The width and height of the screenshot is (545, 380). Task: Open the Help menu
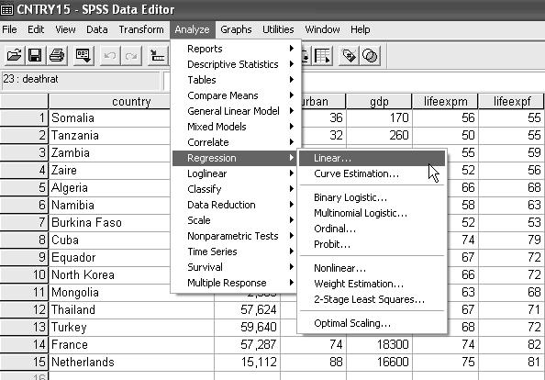pyautogui.click(x=360, y=29)
